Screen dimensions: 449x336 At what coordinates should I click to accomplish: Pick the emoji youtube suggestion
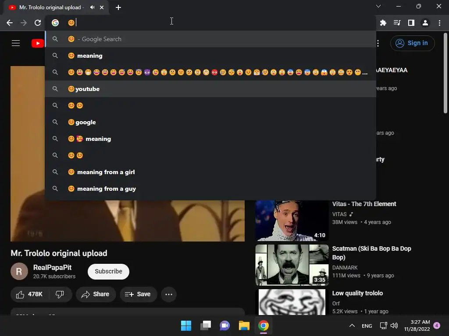(x=210, y=89)
